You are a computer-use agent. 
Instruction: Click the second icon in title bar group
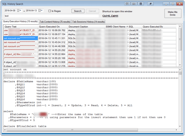[134, 4]
